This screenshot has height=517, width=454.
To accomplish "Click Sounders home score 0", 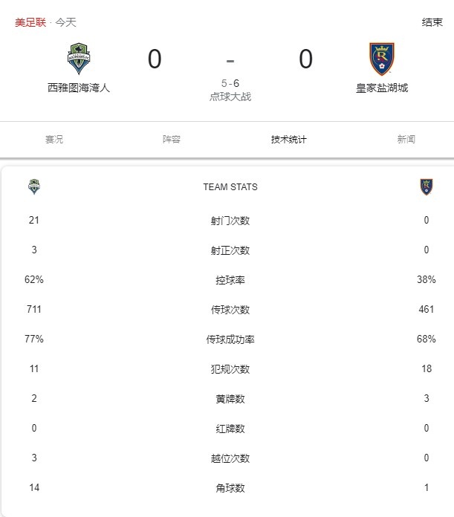I will [155, 59].
